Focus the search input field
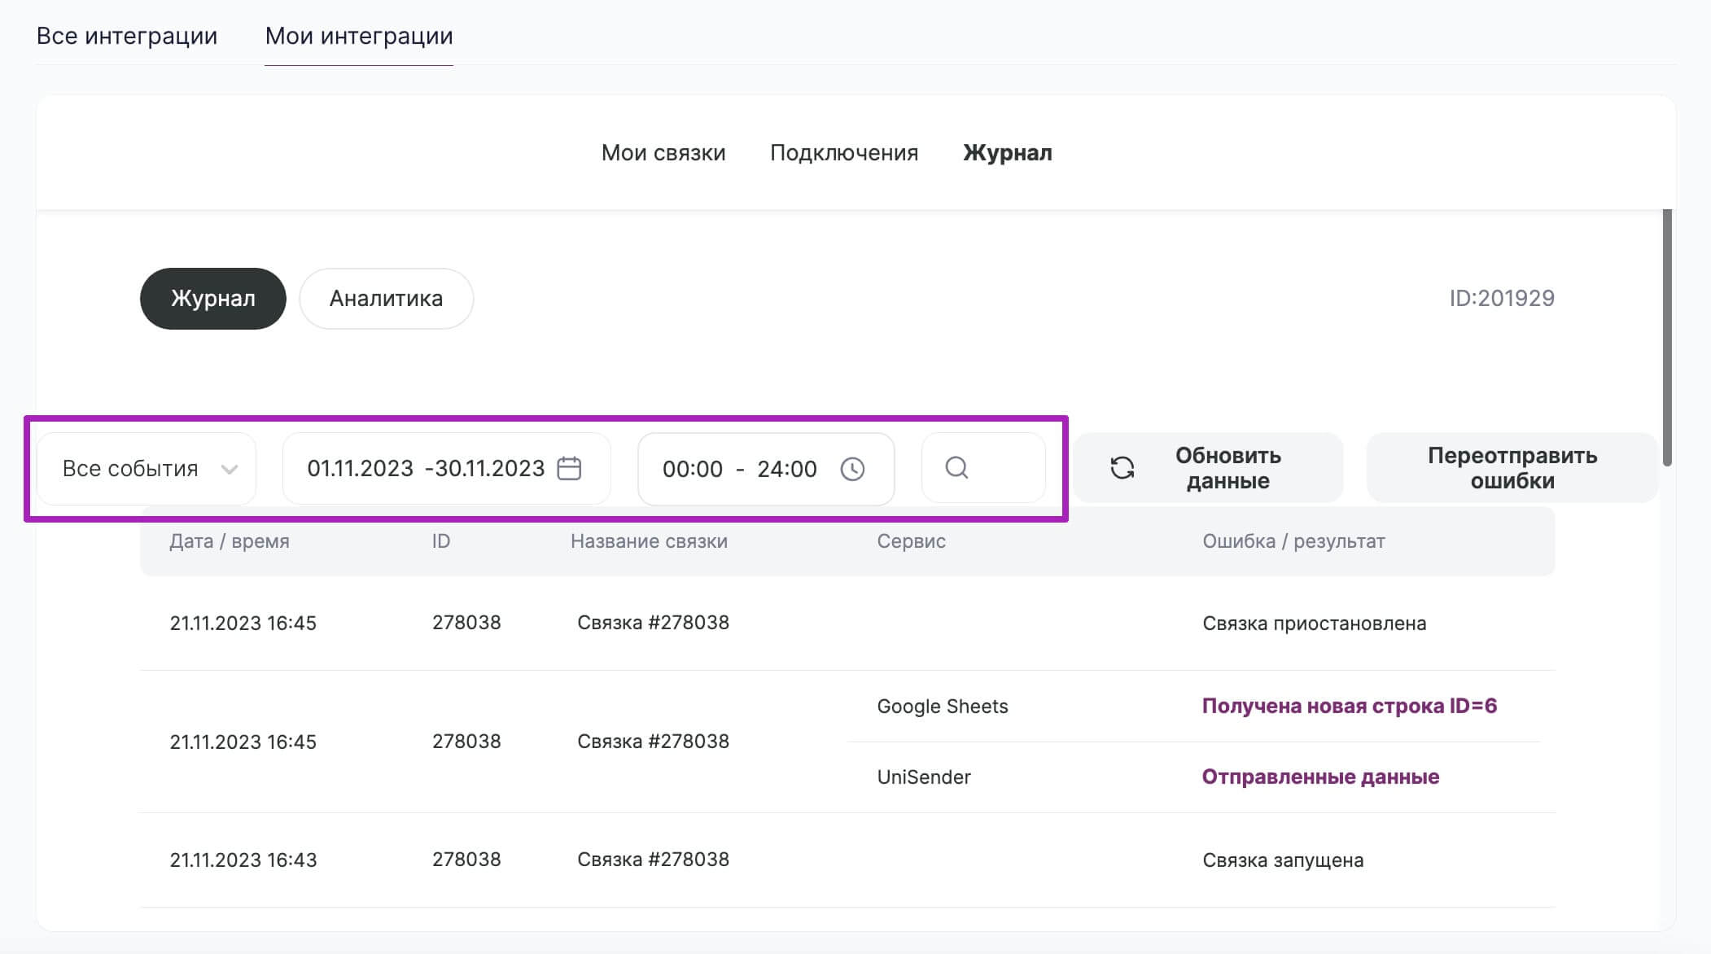 (x=983, y=468)
